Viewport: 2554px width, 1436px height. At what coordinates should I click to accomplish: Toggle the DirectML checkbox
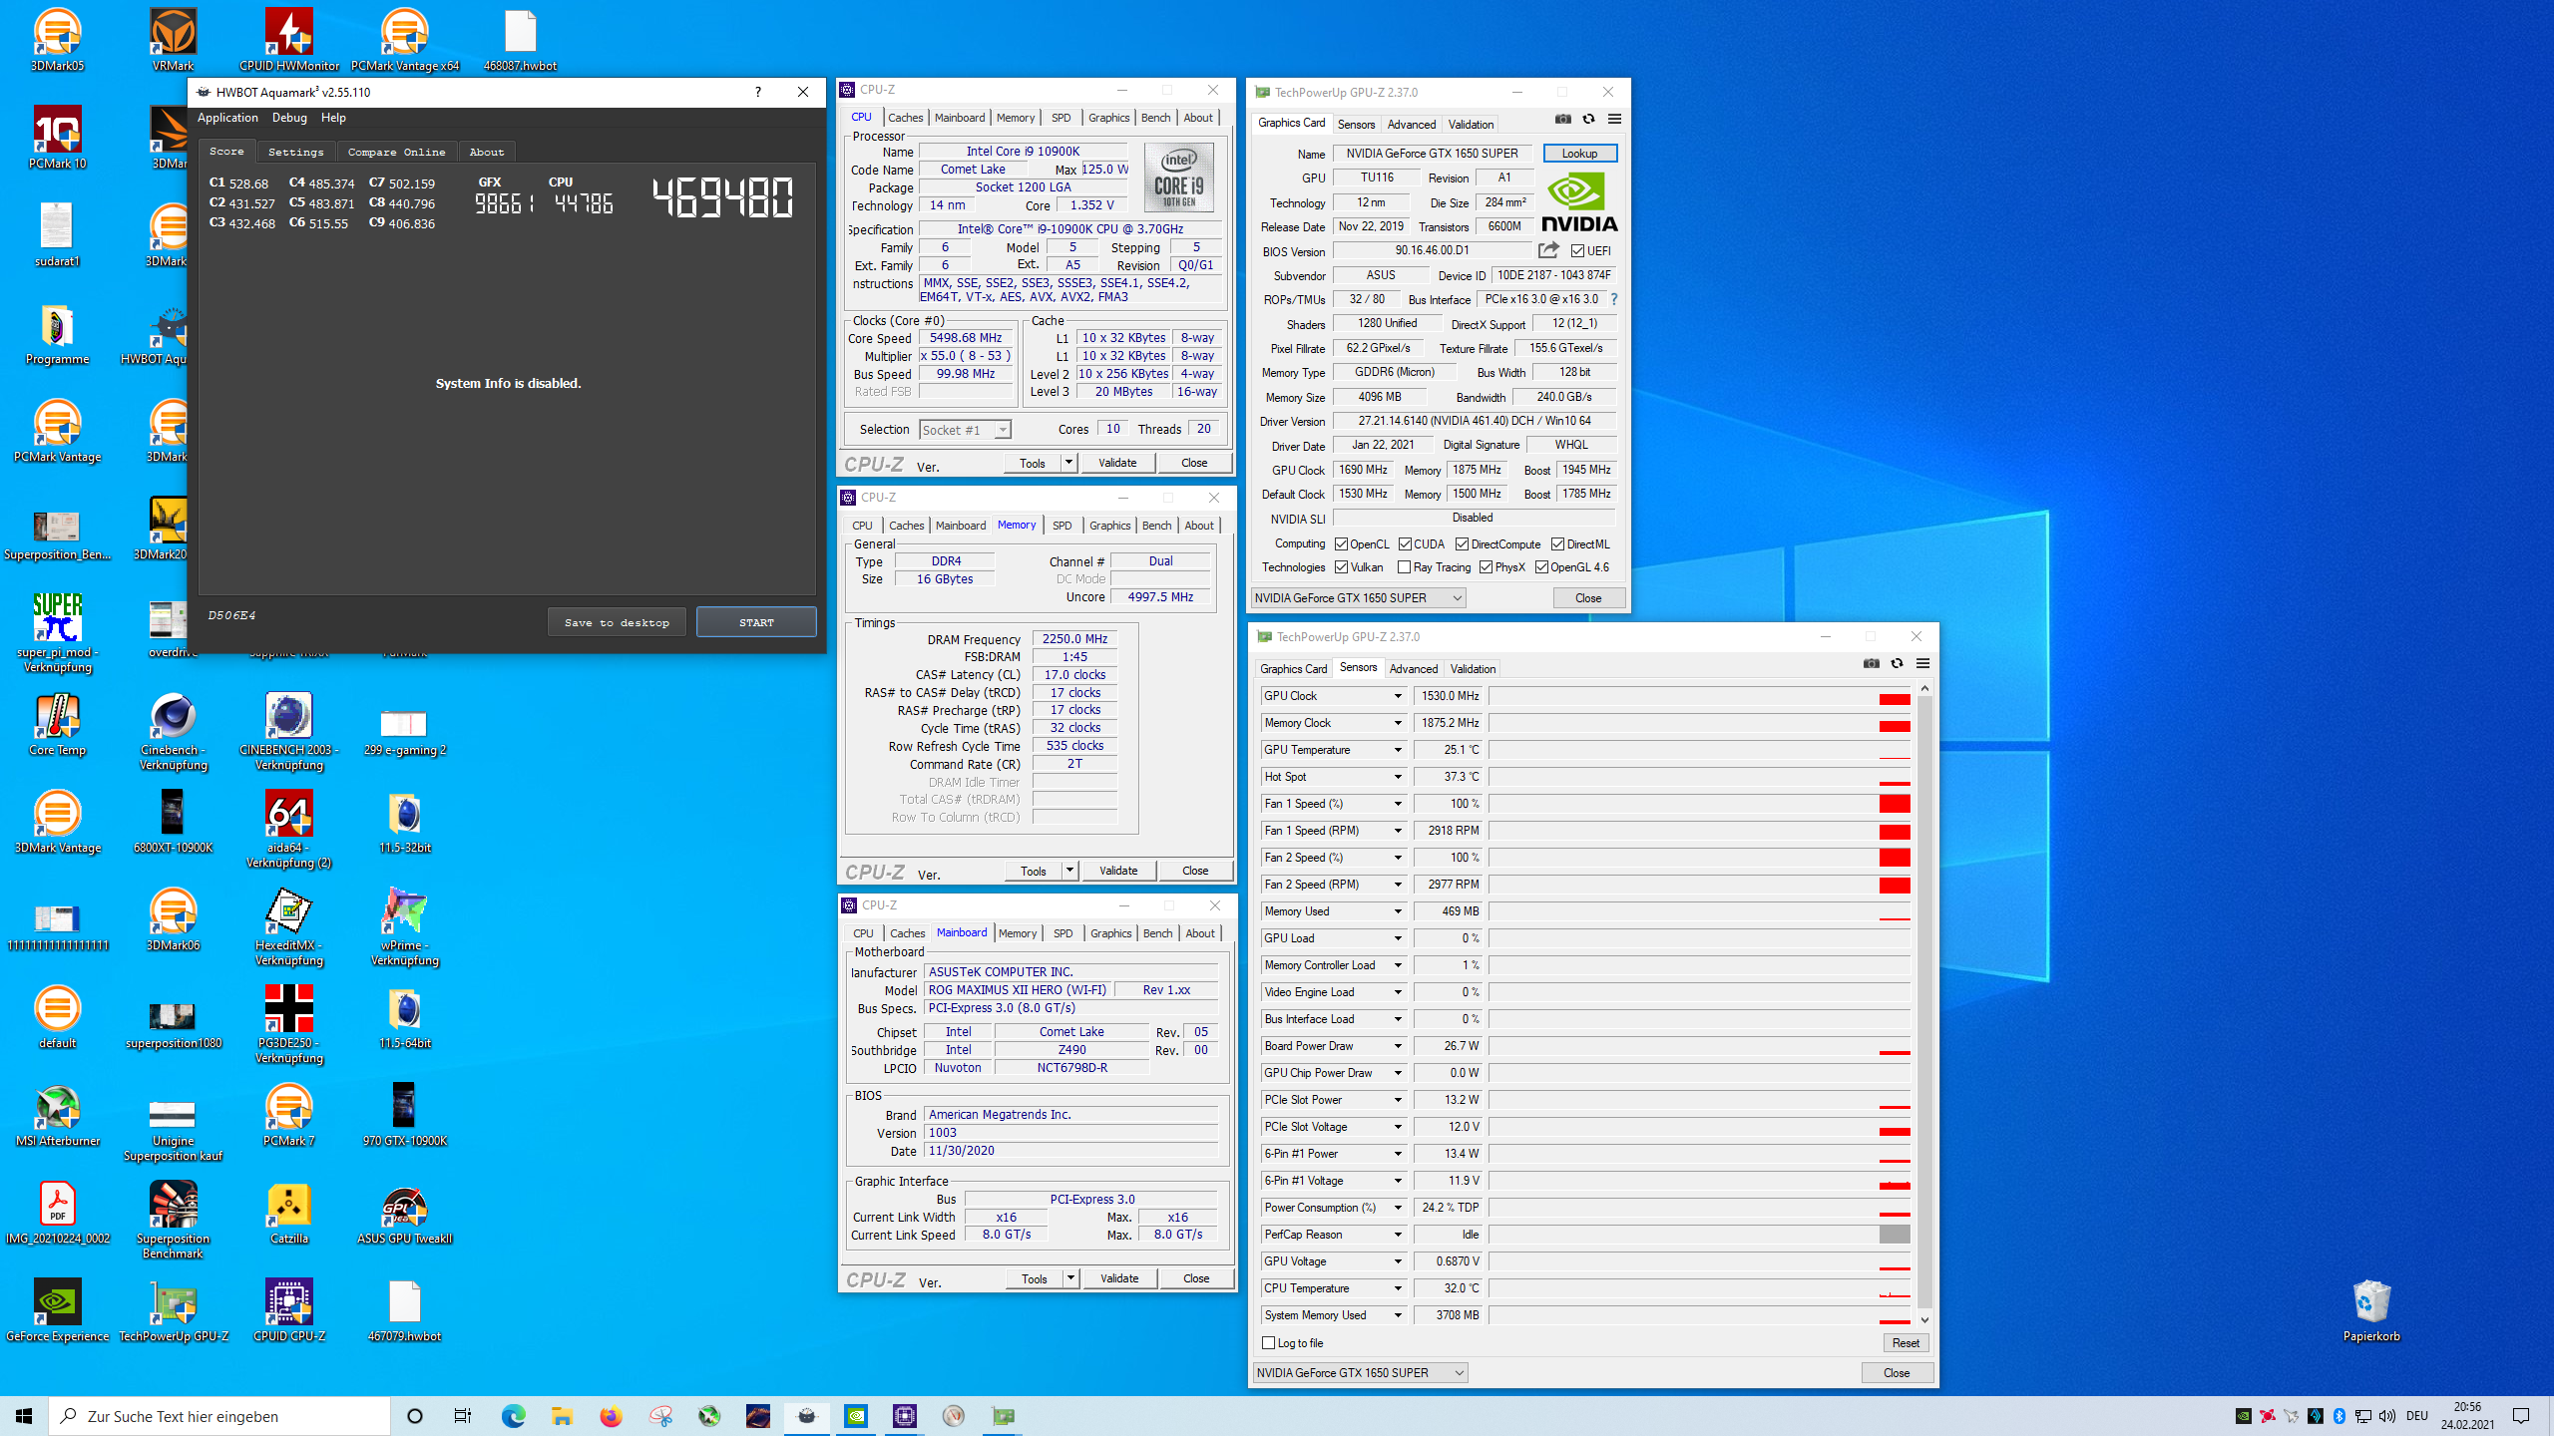coord(1557,544)
